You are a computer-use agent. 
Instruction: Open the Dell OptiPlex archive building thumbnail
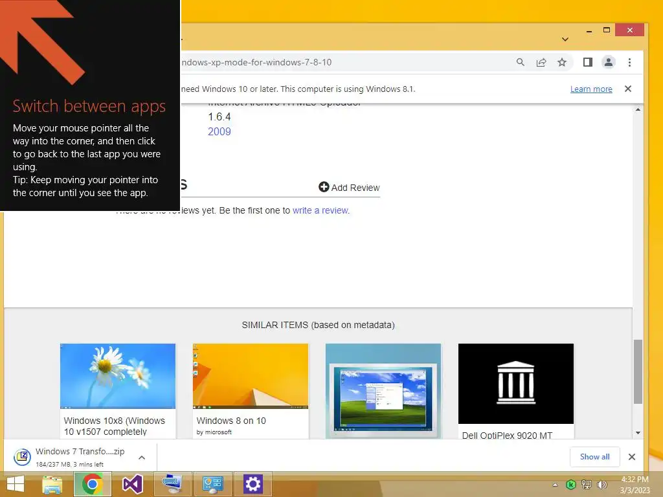click(516, 383)
